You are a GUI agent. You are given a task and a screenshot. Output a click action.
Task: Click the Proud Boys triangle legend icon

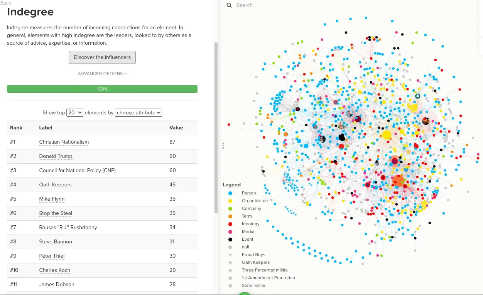(230, 255)
